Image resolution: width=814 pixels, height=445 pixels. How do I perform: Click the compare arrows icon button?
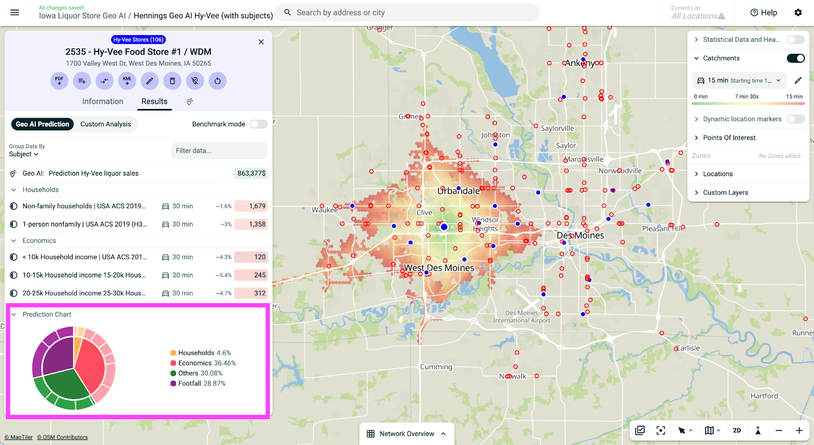coord(104,80)
